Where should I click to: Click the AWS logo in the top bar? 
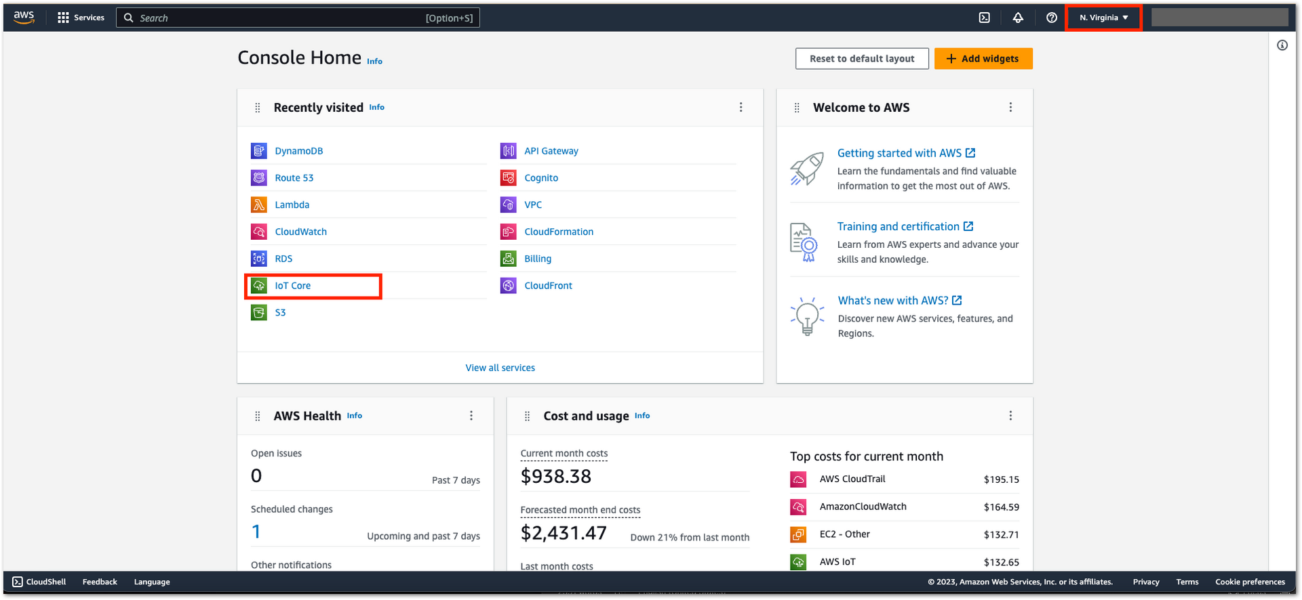(24, 18)
